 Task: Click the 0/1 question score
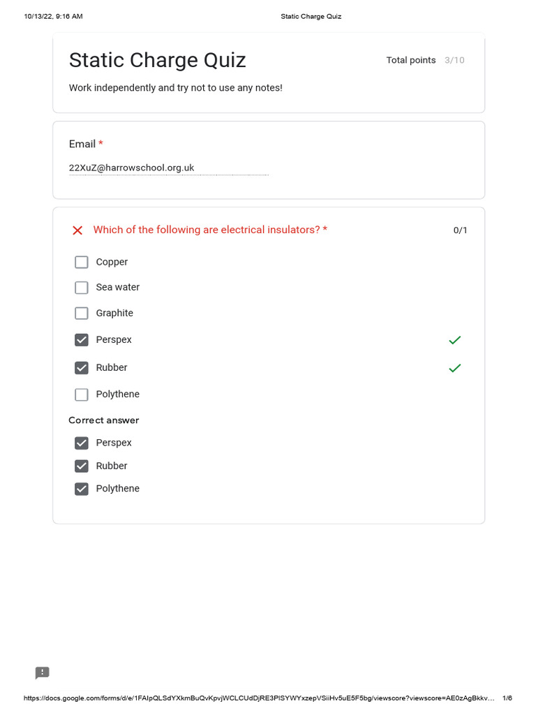(x=460, y=230)
